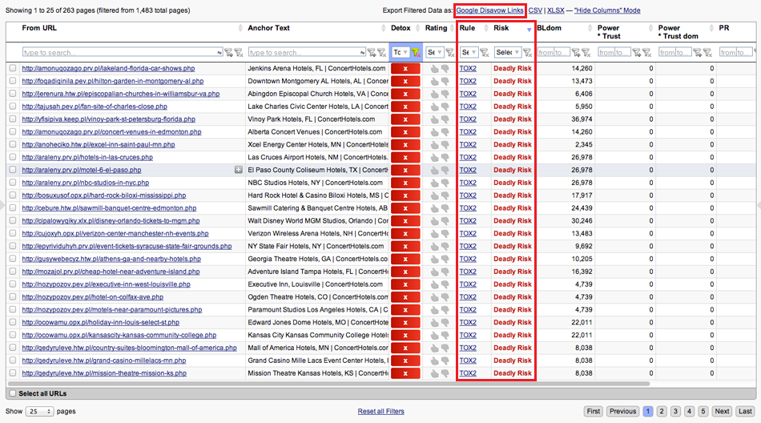
Task: Click red Detox X for Verizon Wireless Arena row
Action: coord(405,234)
